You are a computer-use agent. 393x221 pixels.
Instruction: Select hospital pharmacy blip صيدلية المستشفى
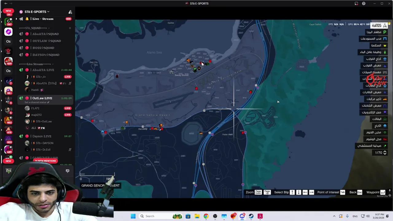click(x=372, y=146)
